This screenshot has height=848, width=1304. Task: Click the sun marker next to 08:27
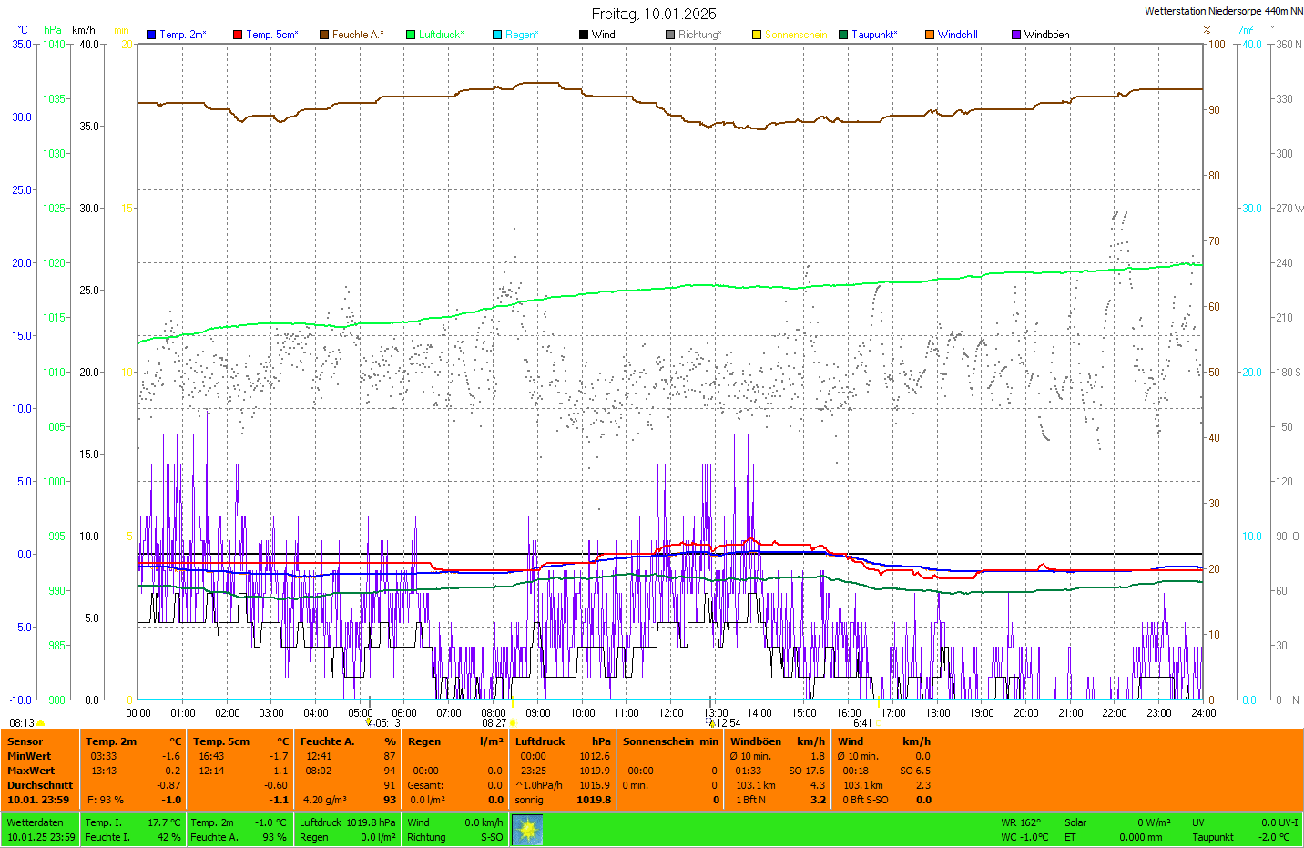(x=513, y=723)
